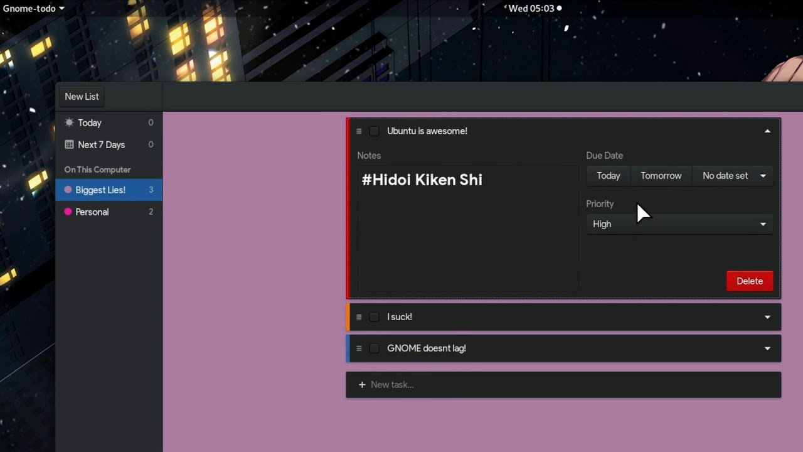Set due date to Today
The height and width of the screenshot is (452, 803).
pos(609,176)
